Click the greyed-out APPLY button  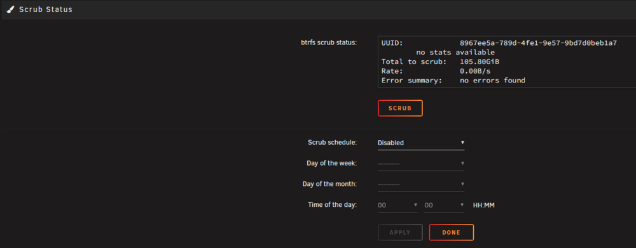(400, 233)
